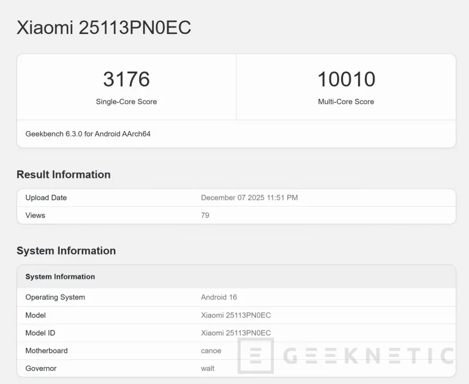469x384 pixels.
Task: Select the Motherboard value canoe
Action: [211, 351]
